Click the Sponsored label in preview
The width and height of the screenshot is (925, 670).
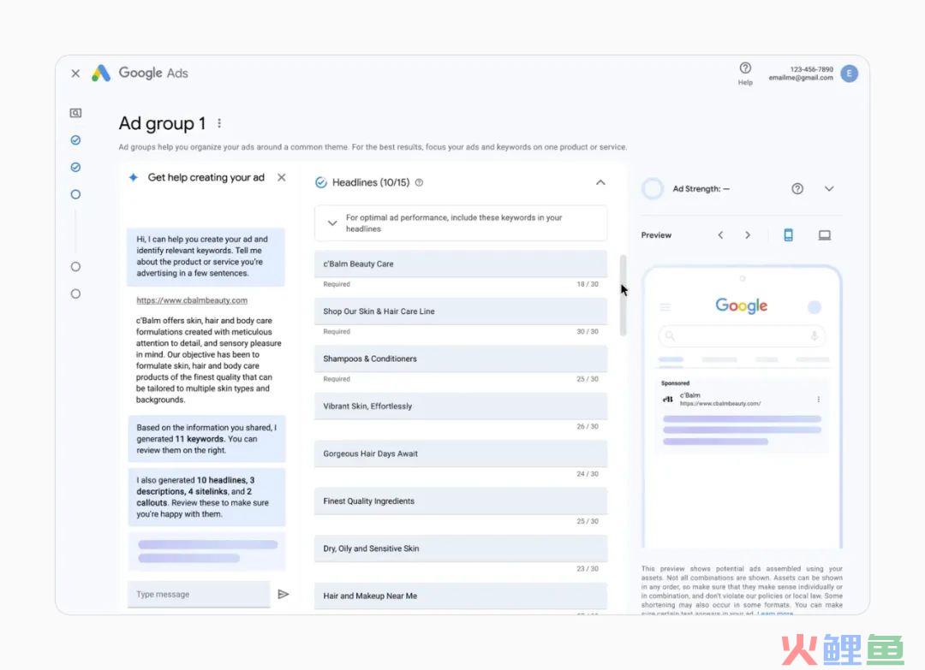click(675, 383)
